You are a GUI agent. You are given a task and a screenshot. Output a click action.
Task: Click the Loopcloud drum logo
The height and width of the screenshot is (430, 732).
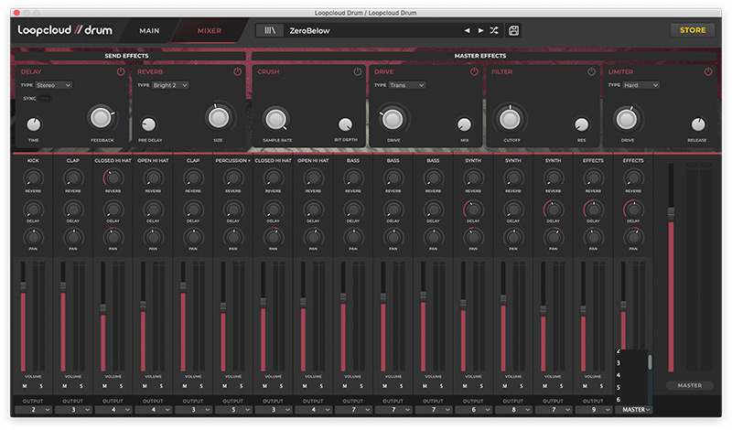[65, 30]
